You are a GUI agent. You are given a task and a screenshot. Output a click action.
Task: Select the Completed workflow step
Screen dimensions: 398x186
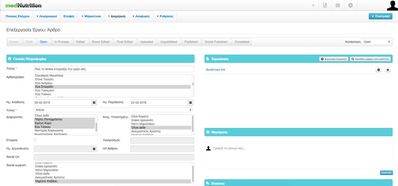click(242, 42)
